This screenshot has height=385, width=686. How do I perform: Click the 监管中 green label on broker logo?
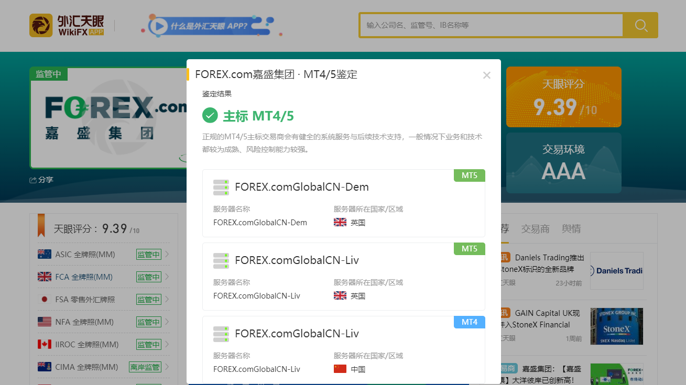(48, 74)
